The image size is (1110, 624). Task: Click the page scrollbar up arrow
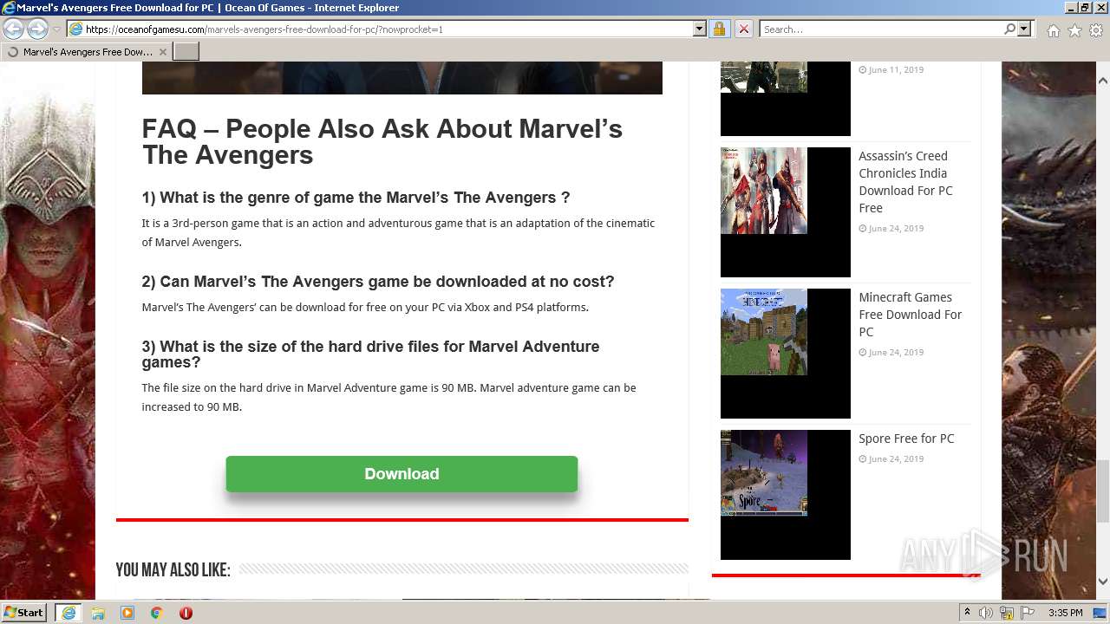click(x=1102, y=80)
